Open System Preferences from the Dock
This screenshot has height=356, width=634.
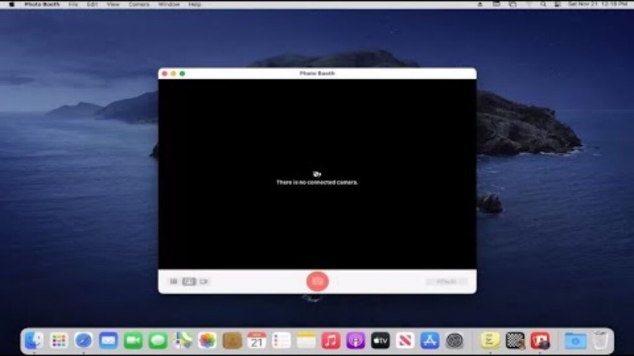click(454, 341)
